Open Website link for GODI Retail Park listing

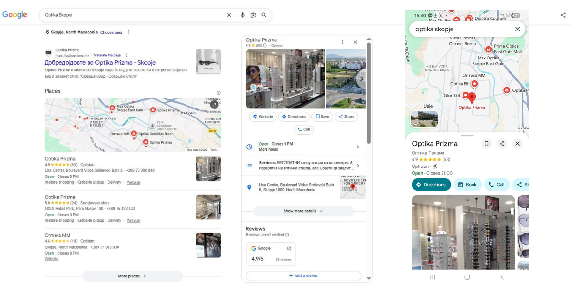coord(134,221)
